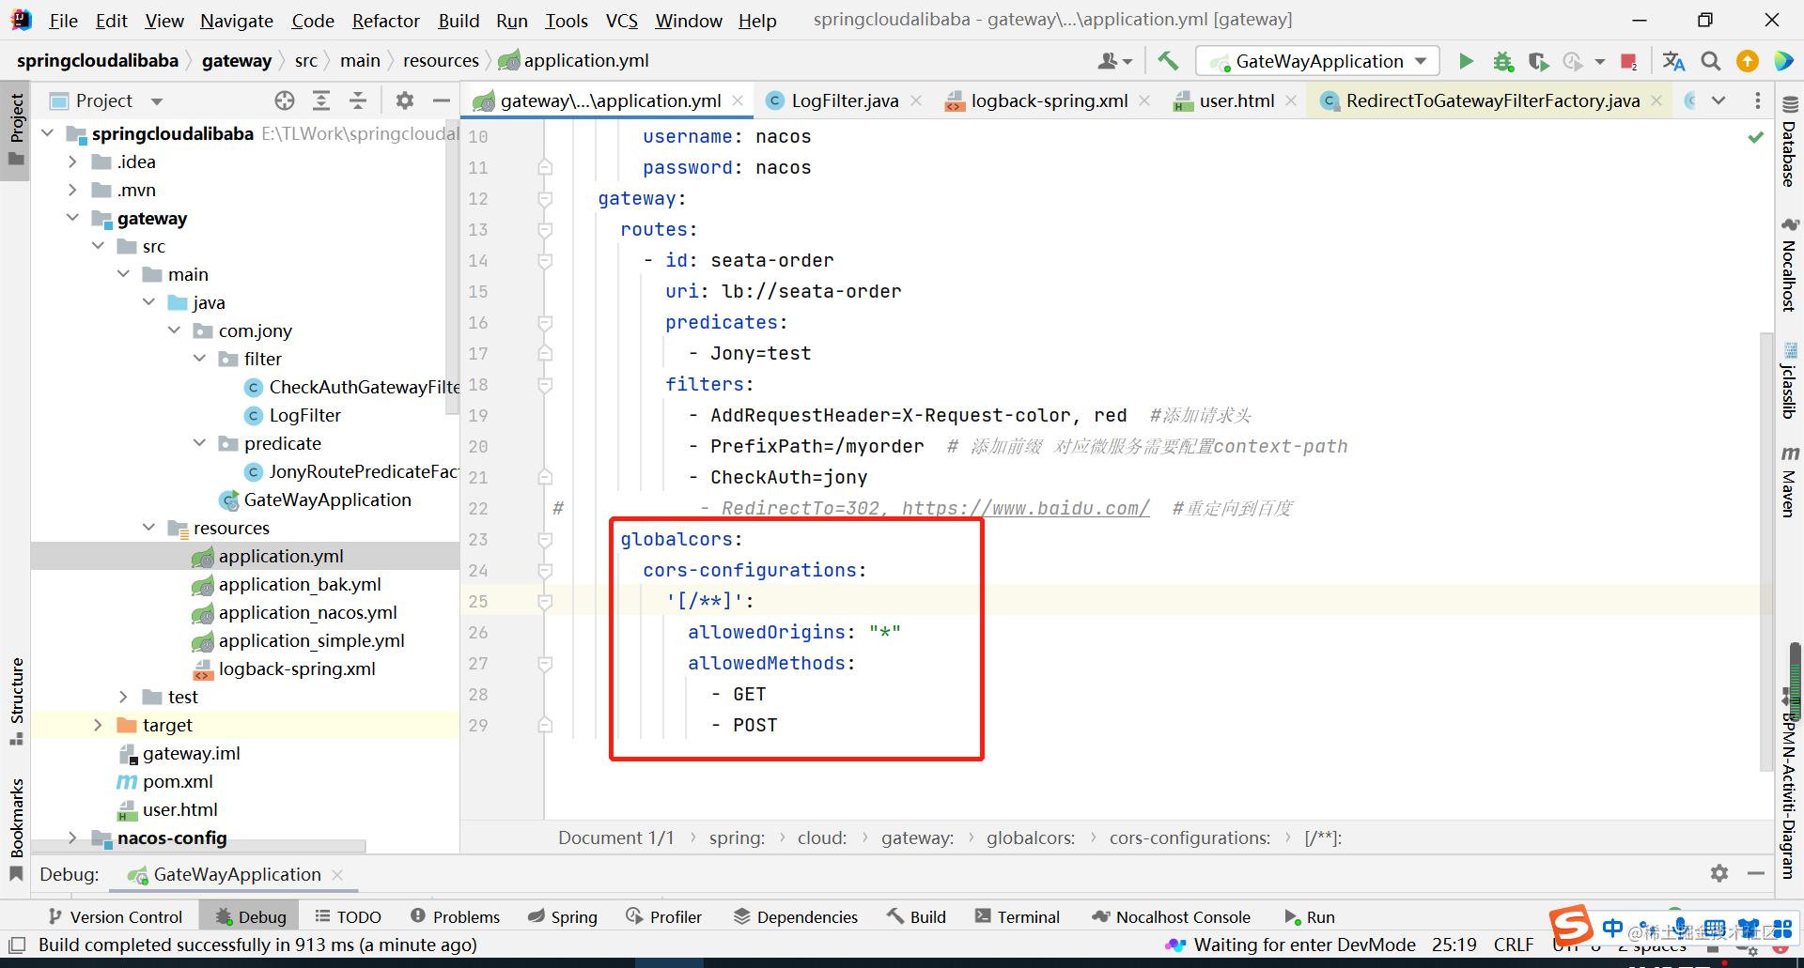Open the translate plugin icon
1804x968 pixels.
coord(1673,61)
